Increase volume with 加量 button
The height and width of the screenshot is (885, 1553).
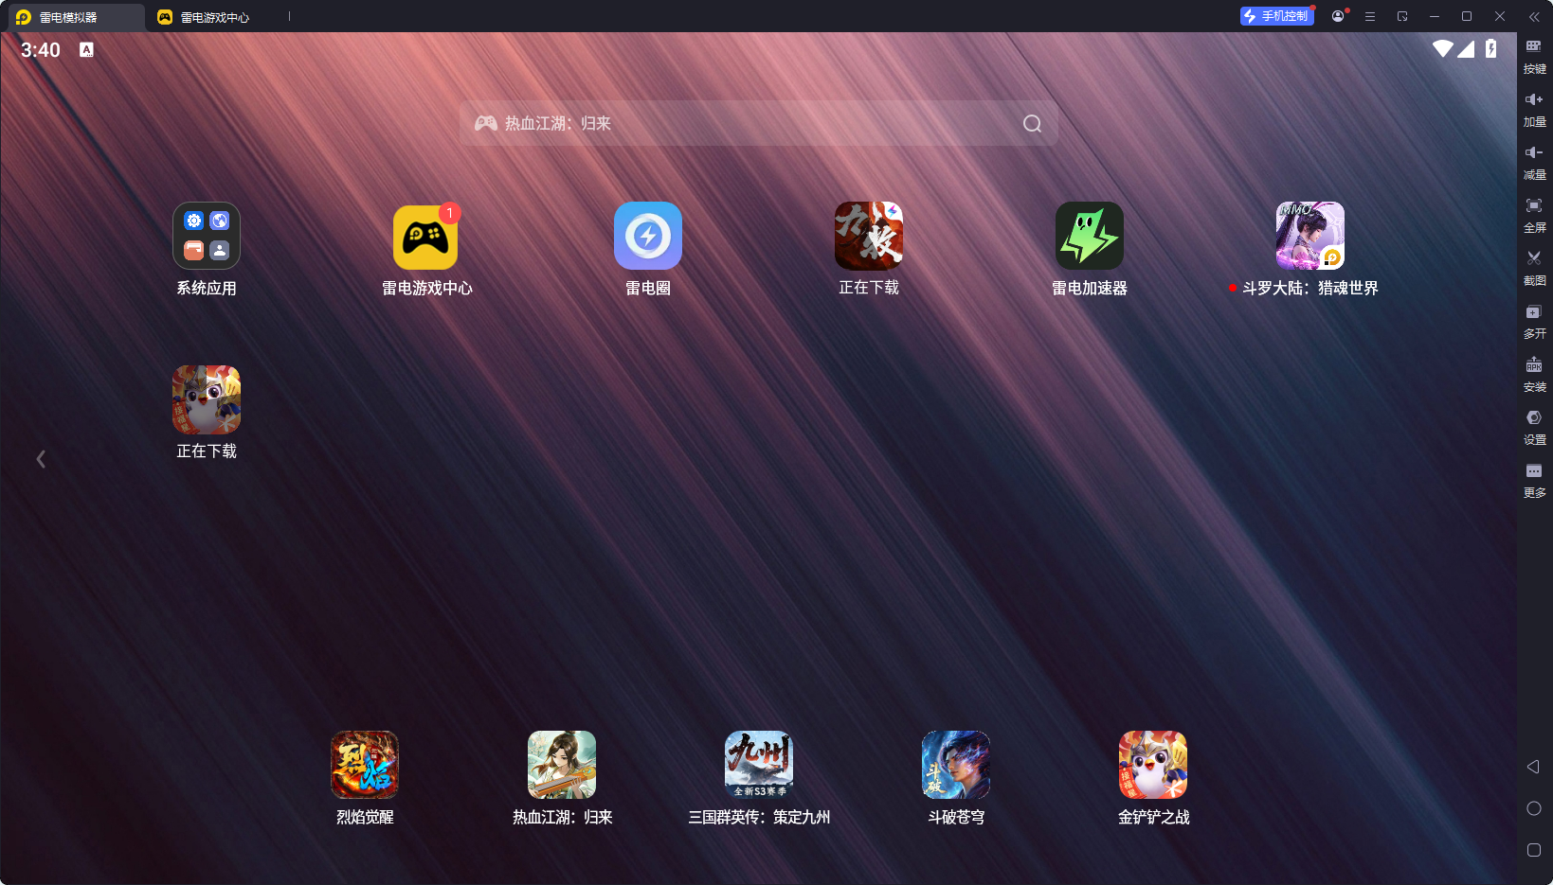1534,109
